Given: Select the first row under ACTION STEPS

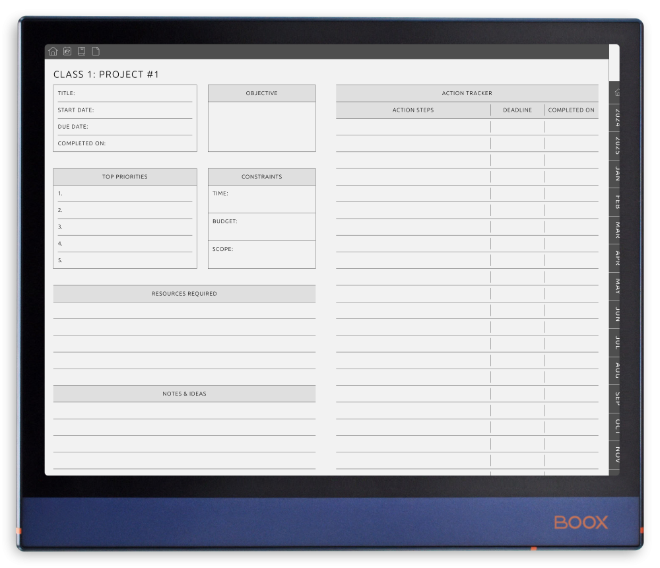Looking at the screenshot, I should tap(412, 126).
